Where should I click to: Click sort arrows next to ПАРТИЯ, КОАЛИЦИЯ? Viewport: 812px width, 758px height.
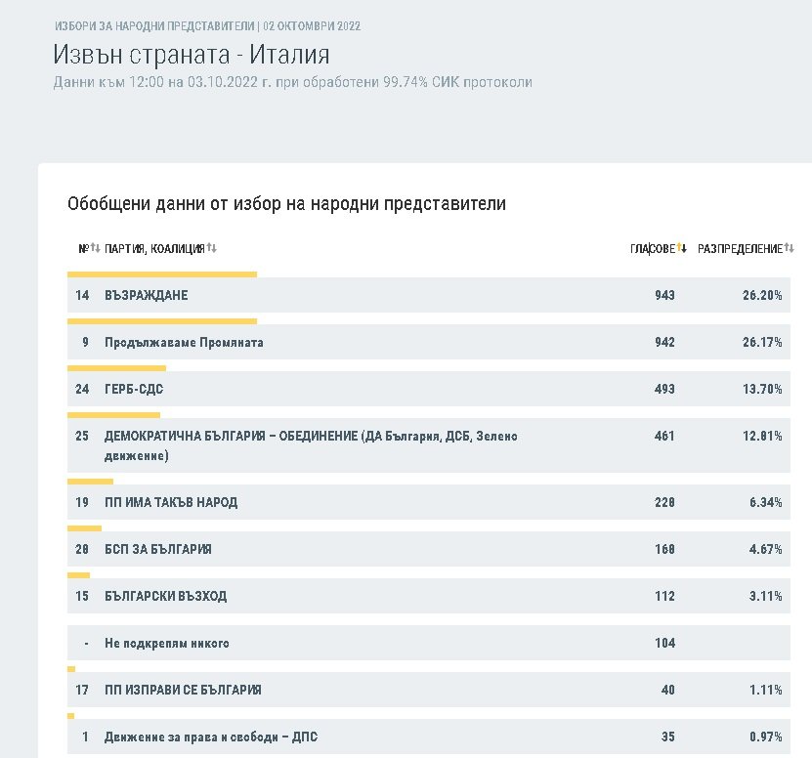point(211,249)
